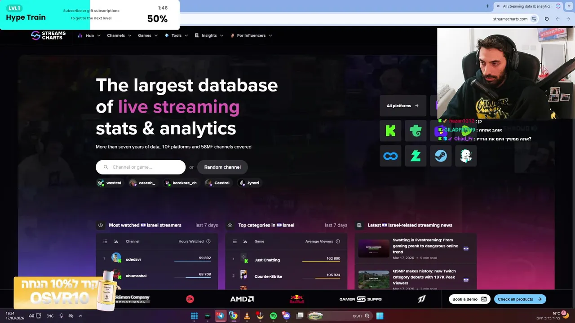Click the QSMP article thumbnail

[x=374, y=279]
